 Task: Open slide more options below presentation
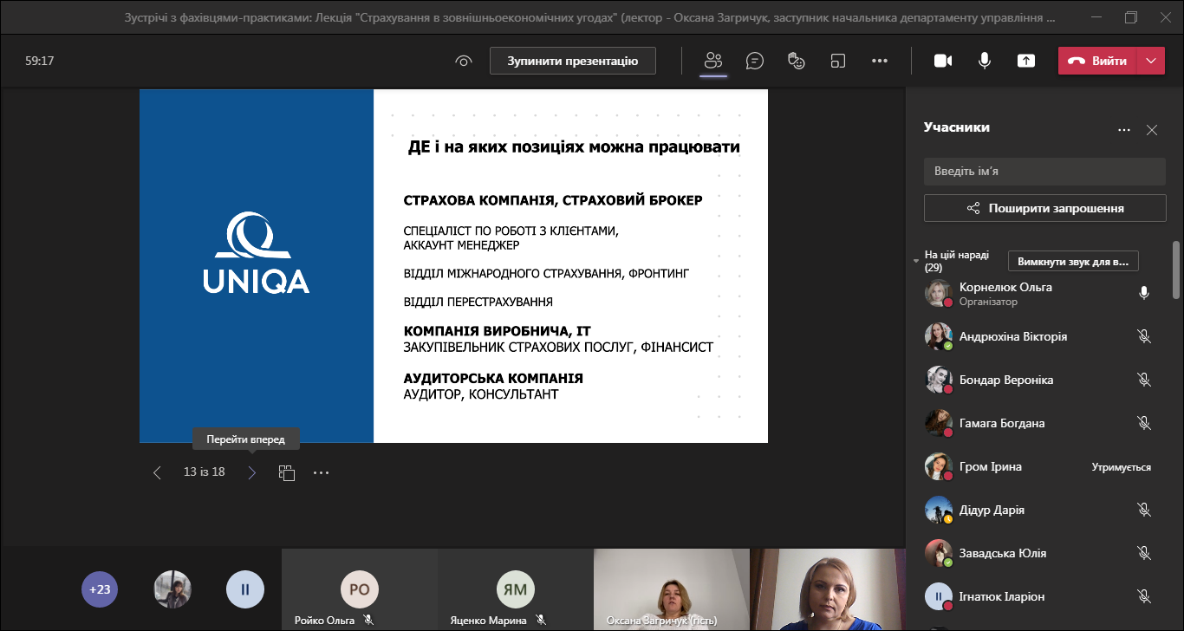click(322, 472)
